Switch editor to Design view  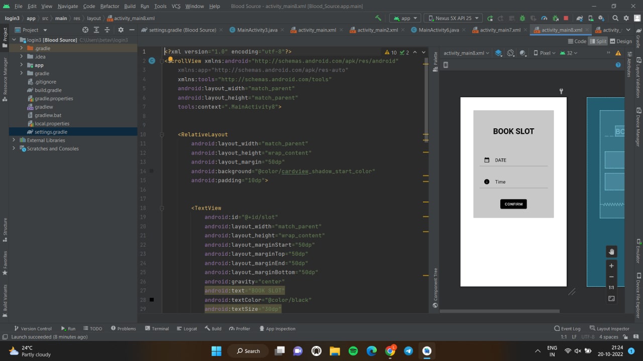621,41
